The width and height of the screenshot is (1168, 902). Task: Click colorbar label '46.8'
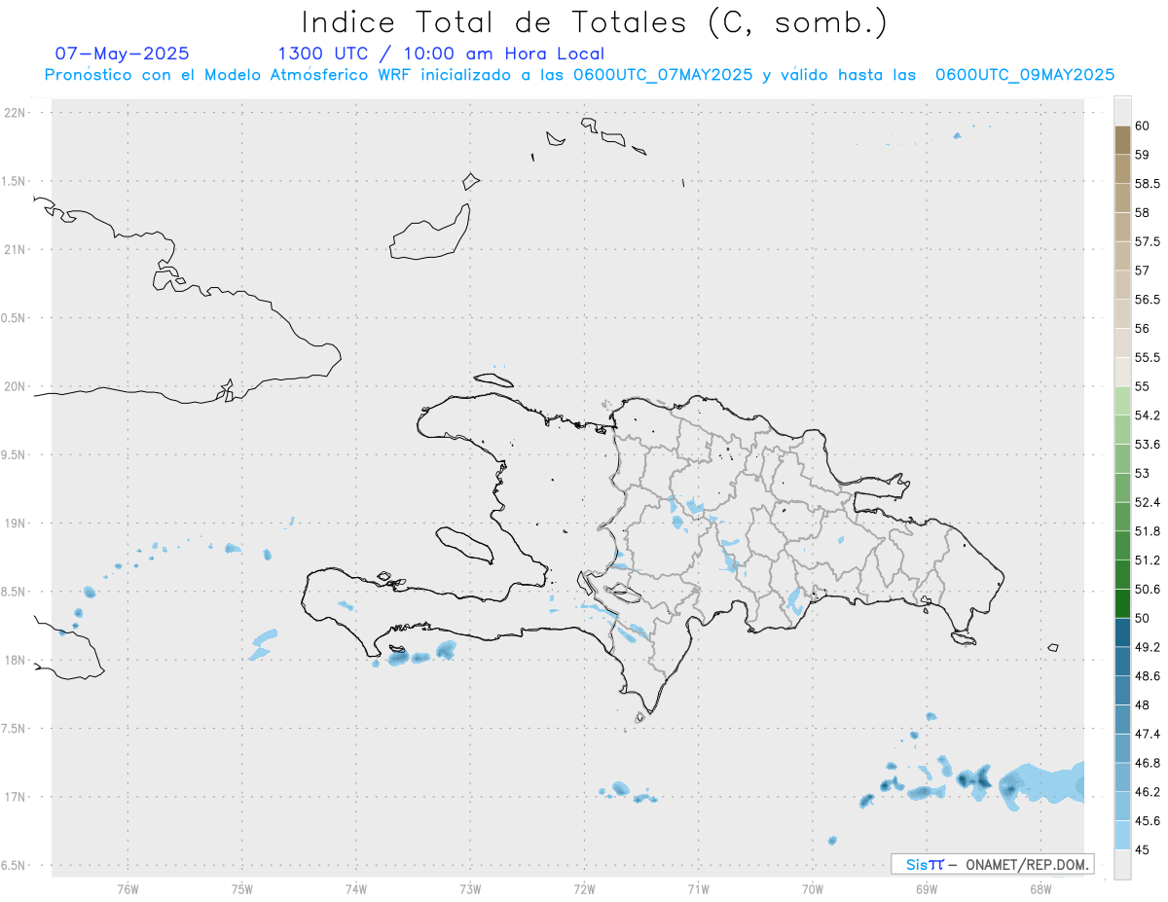pos(1147,763)
